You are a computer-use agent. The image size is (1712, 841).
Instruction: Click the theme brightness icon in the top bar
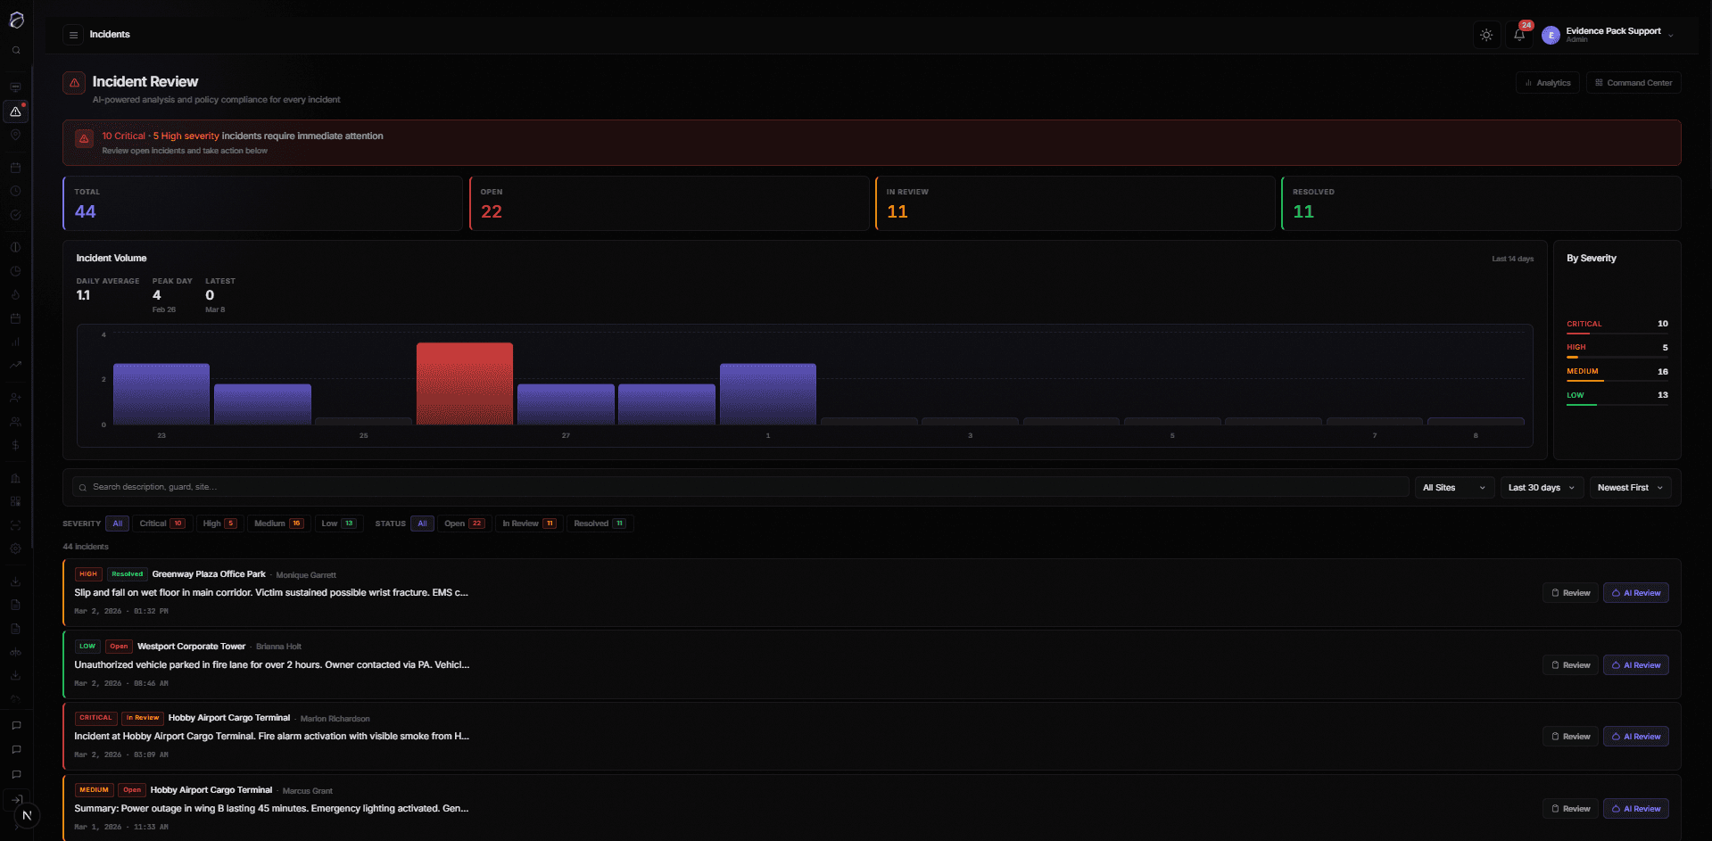[1486, 35]
